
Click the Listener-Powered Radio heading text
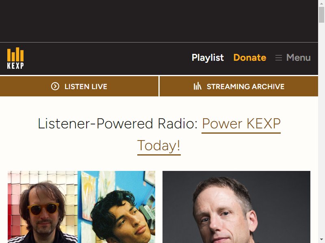pos(118,124)
